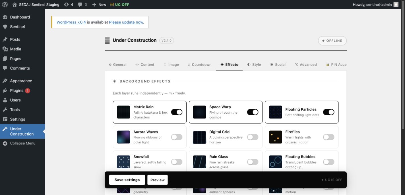
Task: Click the UC OFF indicator in admin bar
Action: (120, 5)
